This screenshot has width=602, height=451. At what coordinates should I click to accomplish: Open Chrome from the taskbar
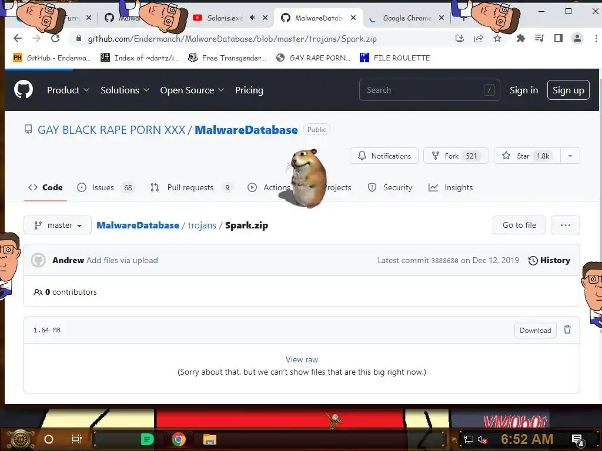179,439
